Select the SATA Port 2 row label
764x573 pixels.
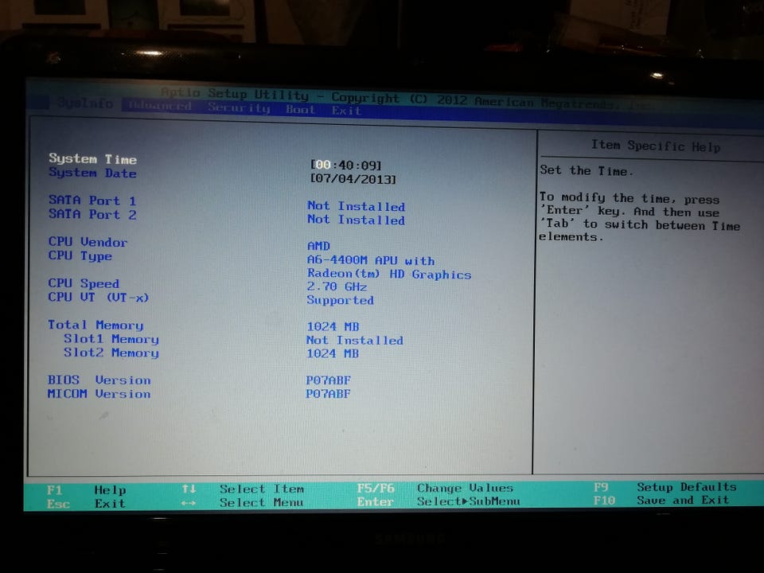click(x=92, y=214)
